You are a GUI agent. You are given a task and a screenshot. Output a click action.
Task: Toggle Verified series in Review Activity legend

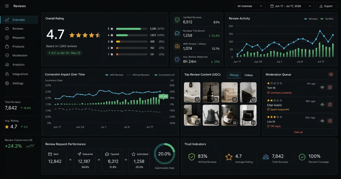click(x=327, y=19)
